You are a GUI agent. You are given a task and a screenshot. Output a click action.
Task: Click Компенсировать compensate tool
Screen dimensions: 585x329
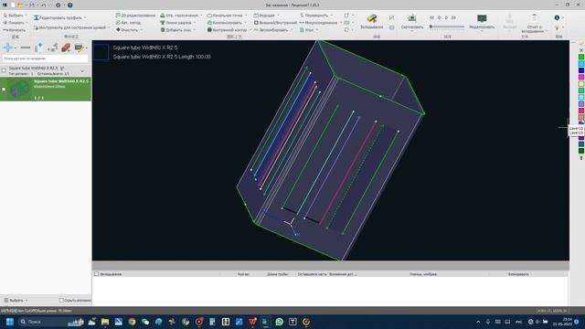pos(225,23)
